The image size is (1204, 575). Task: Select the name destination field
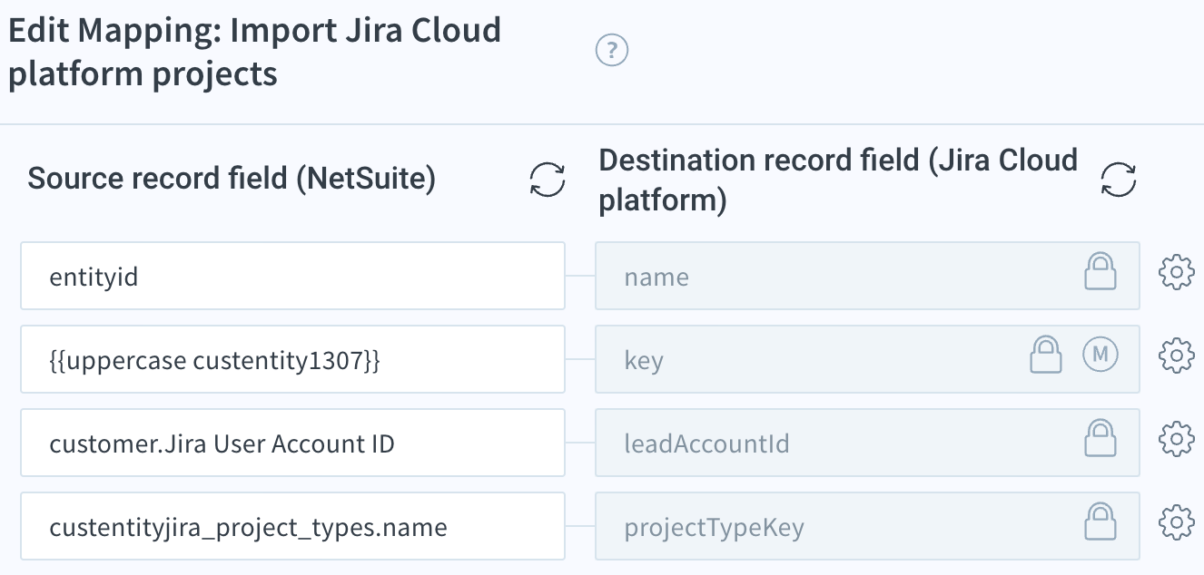[x=867, y=276]
